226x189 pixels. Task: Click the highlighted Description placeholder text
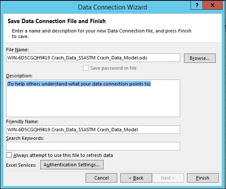(79, 84)
